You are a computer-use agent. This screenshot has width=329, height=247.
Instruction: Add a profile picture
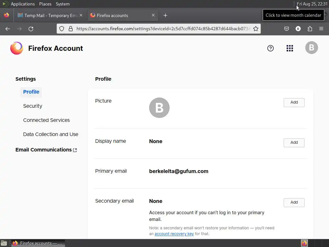pos(294,103)
